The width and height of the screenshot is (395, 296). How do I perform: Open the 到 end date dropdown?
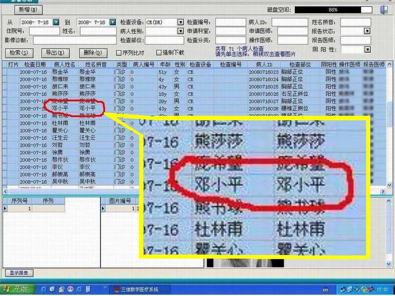pyautogui.click(x=113, y=22)
